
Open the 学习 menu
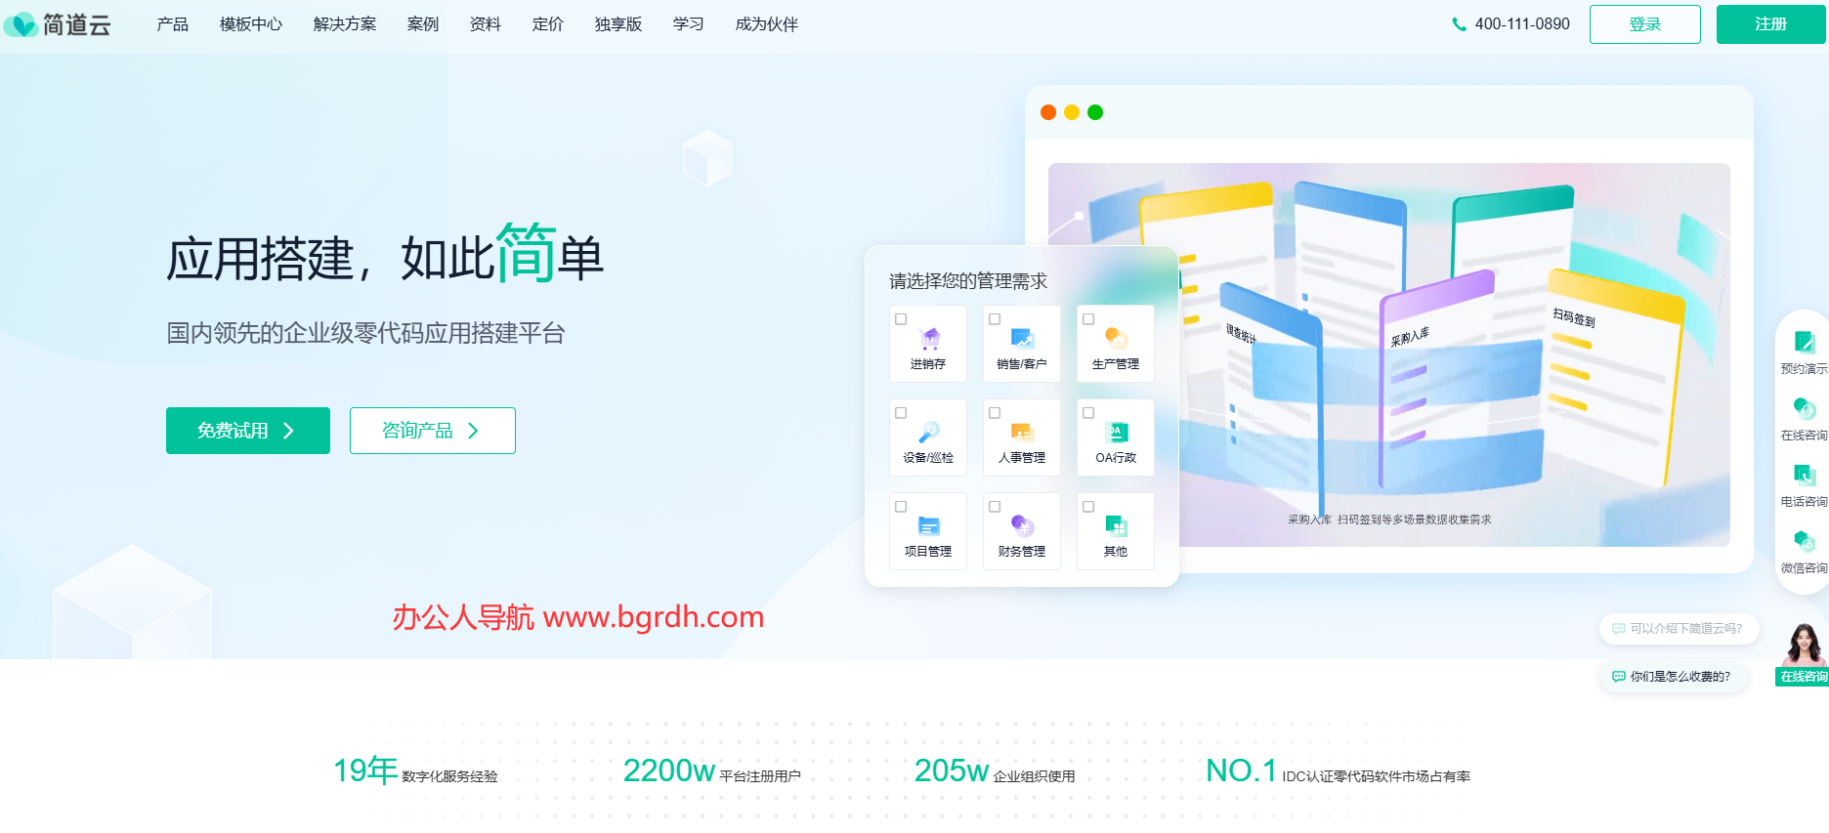point(688,24)
